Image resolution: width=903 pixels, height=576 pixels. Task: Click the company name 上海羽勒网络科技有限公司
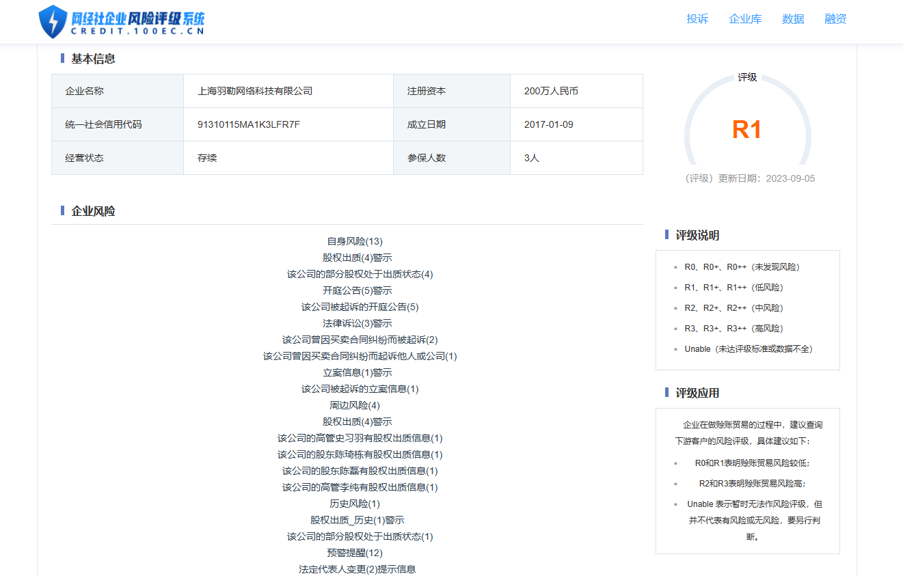pos(254,91)
